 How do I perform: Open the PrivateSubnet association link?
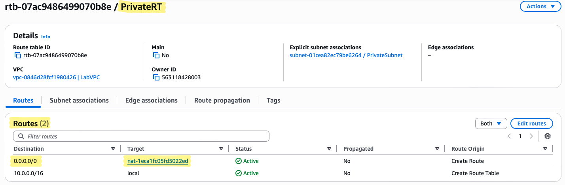tap(346, 55)
